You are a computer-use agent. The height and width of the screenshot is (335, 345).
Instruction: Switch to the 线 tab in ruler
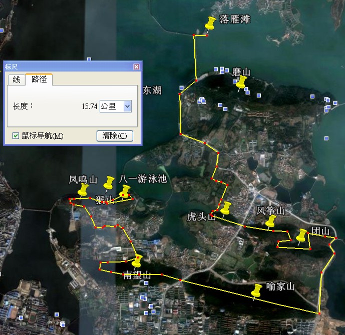click(17, 79)
